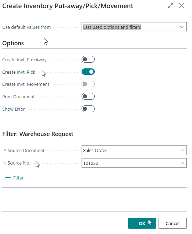Enable the Show Error switch

point(88,109)
